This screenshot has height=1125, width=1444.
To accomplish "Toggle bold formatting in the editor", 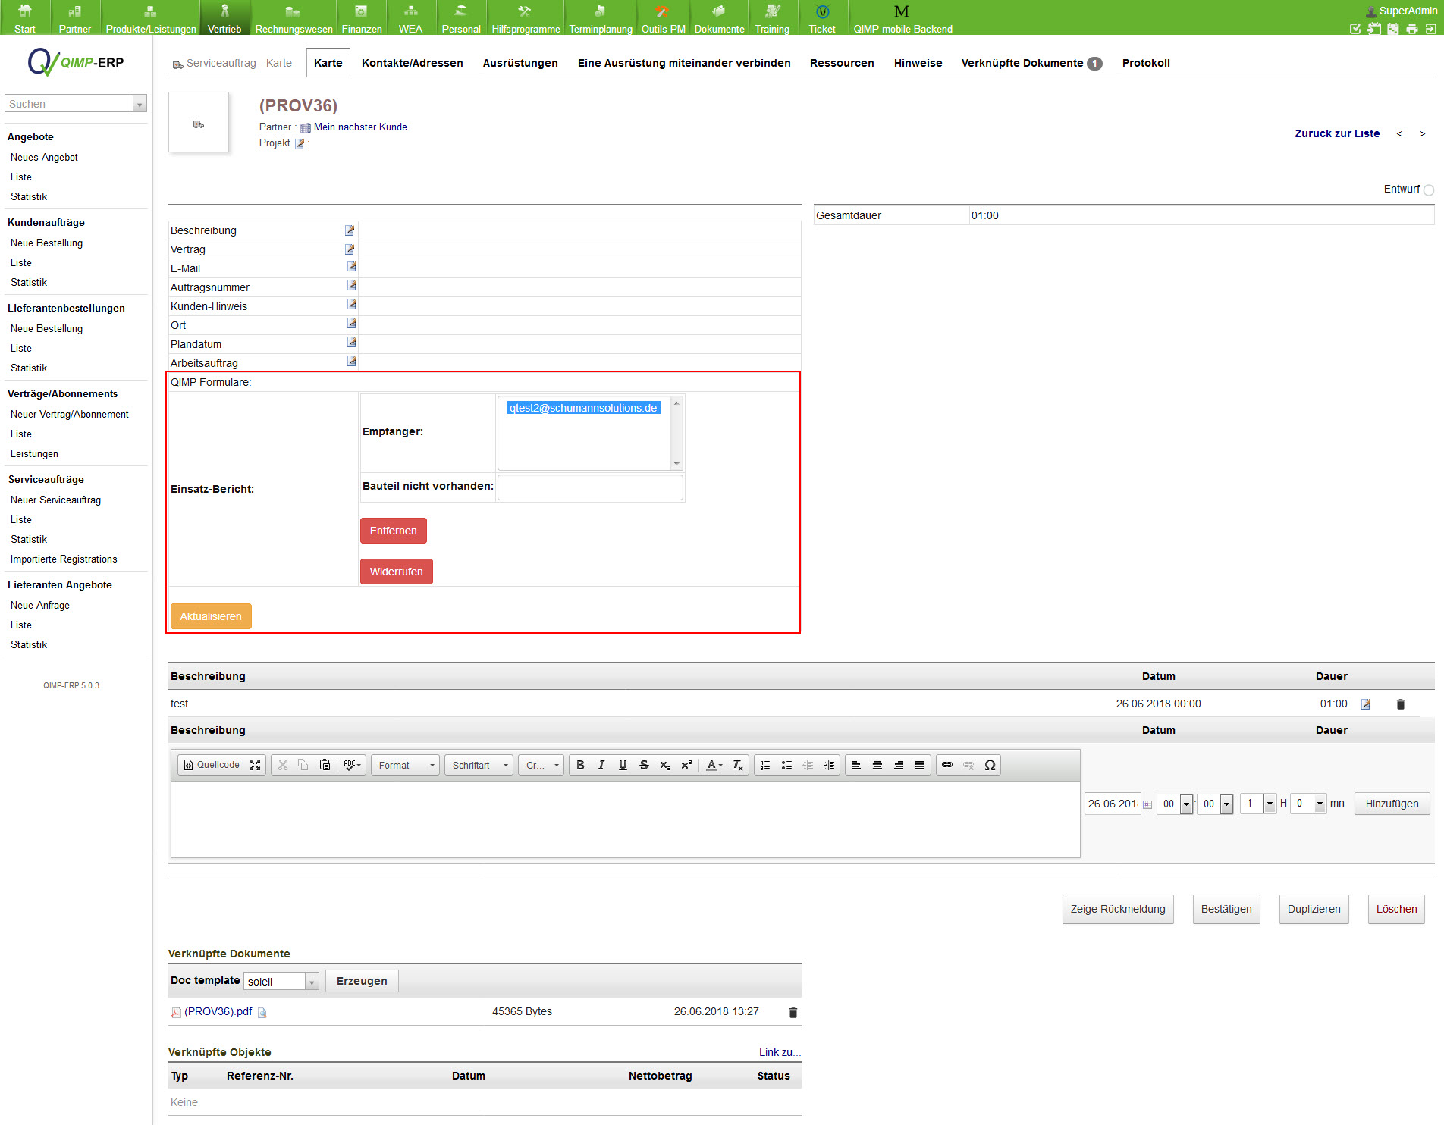I will (x=580, y=766).
